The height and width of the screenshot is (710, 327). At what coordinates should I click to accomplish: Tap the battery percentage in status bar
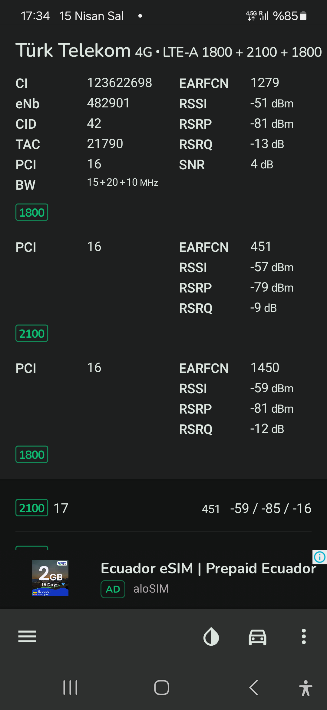point(285,16)
